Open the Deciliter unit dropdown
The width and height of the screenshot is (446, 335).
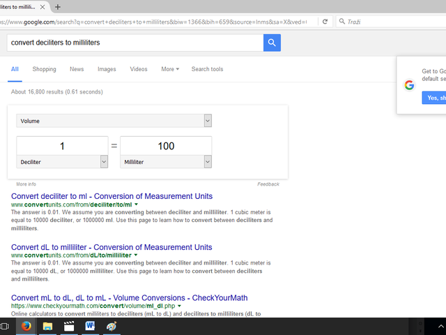pos(104,162)
